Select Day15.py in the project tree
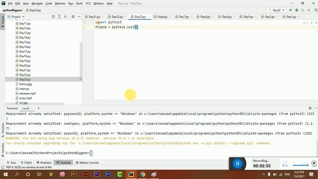The width and height of the screenshot is (318, 179). [25, 42]
